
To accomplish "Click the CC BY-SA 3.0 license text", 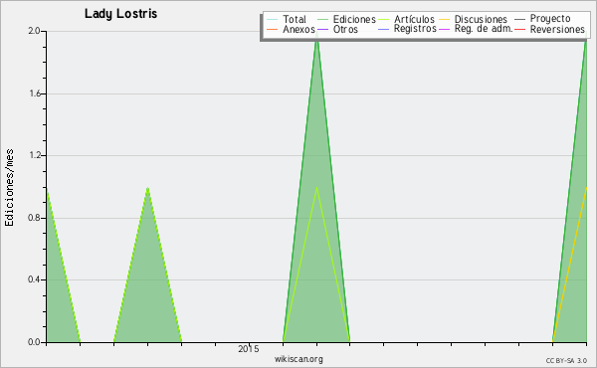I will tap(566, 361).
